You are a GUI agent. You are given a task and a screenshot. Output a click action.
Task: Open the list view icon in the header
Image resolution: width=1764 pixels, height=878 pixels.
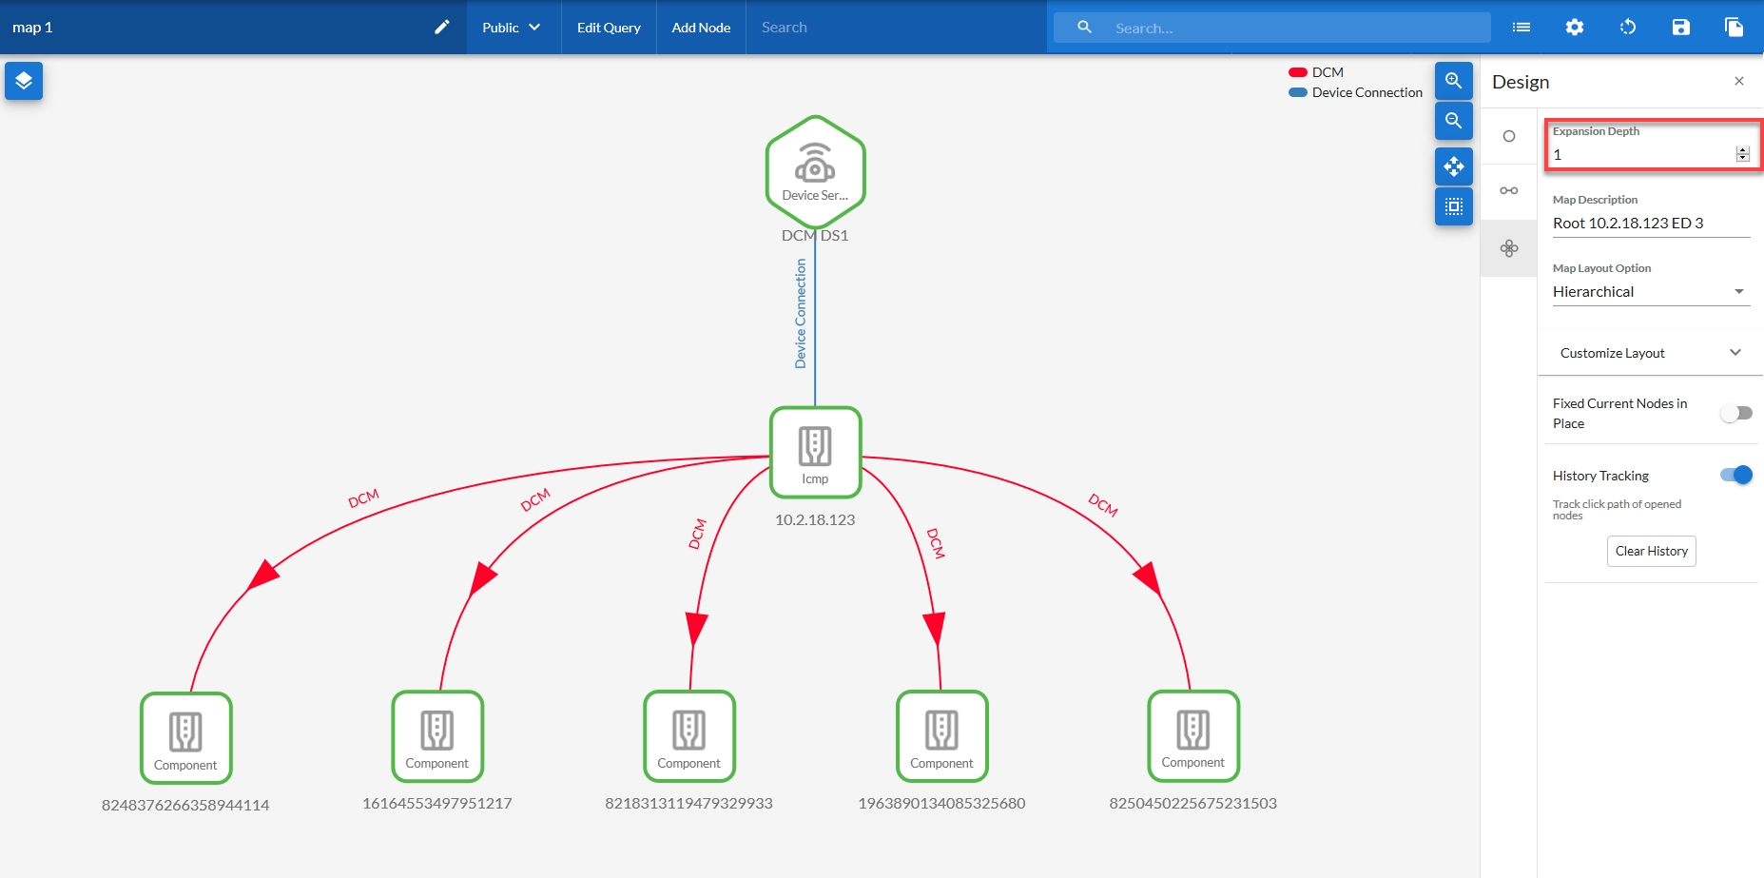1522,28
